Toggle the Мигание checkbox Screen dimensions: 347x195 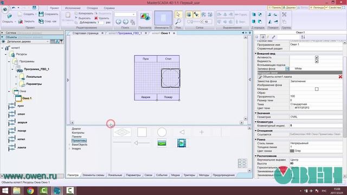[317, 89]
